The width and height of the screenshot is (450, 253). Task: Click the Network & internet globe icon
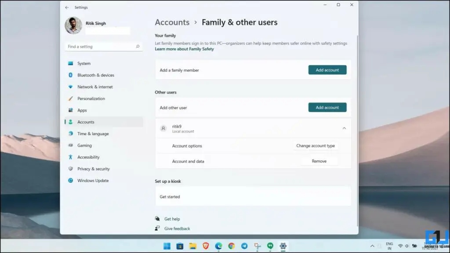(x=72, y=87)
